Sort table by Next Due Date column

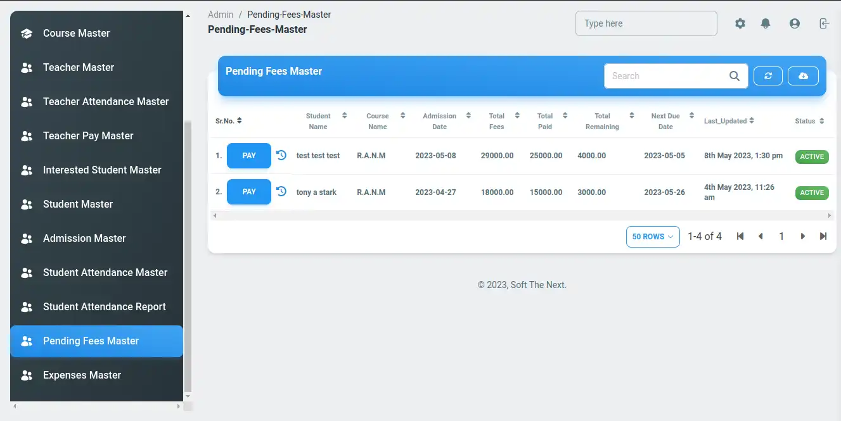pyautogui.click(x=691, y=116)
